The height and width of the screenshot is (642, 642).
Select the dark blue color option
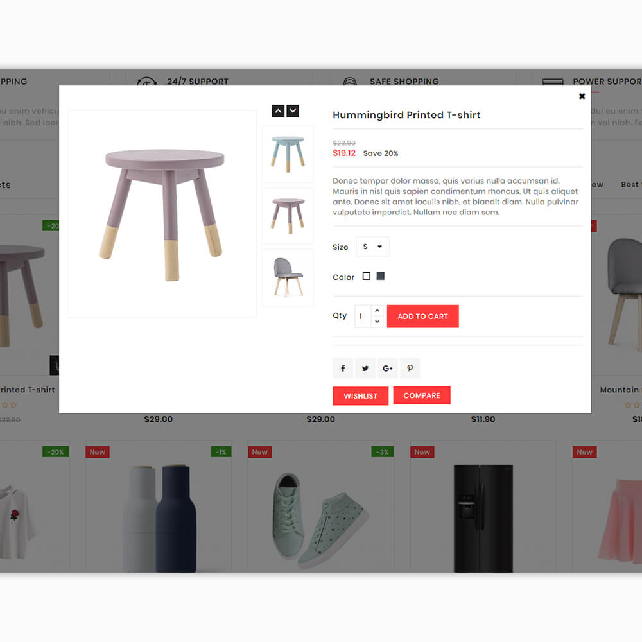[380, 276]
